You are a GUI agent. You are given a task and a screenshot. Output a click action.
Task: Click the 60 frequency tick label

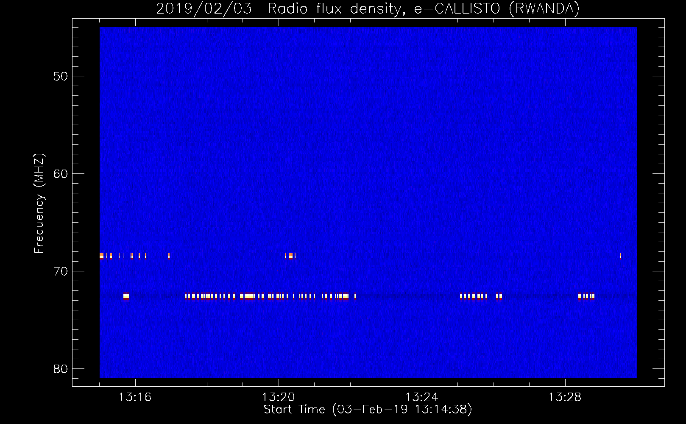point(60,174)
